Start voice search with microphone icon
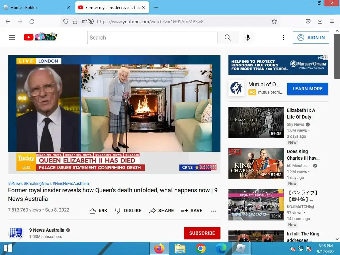Viewport: 340px width, 255px height. point(248,38)
